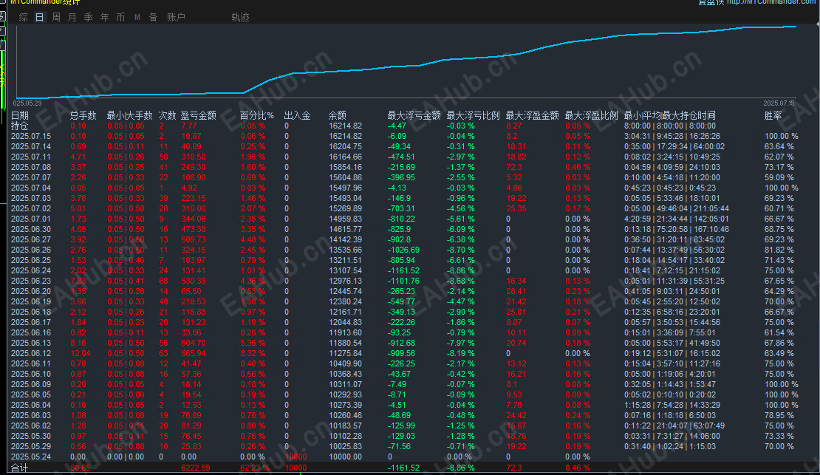Select the 2025.05.24 date row

click(x=31, y=457)
